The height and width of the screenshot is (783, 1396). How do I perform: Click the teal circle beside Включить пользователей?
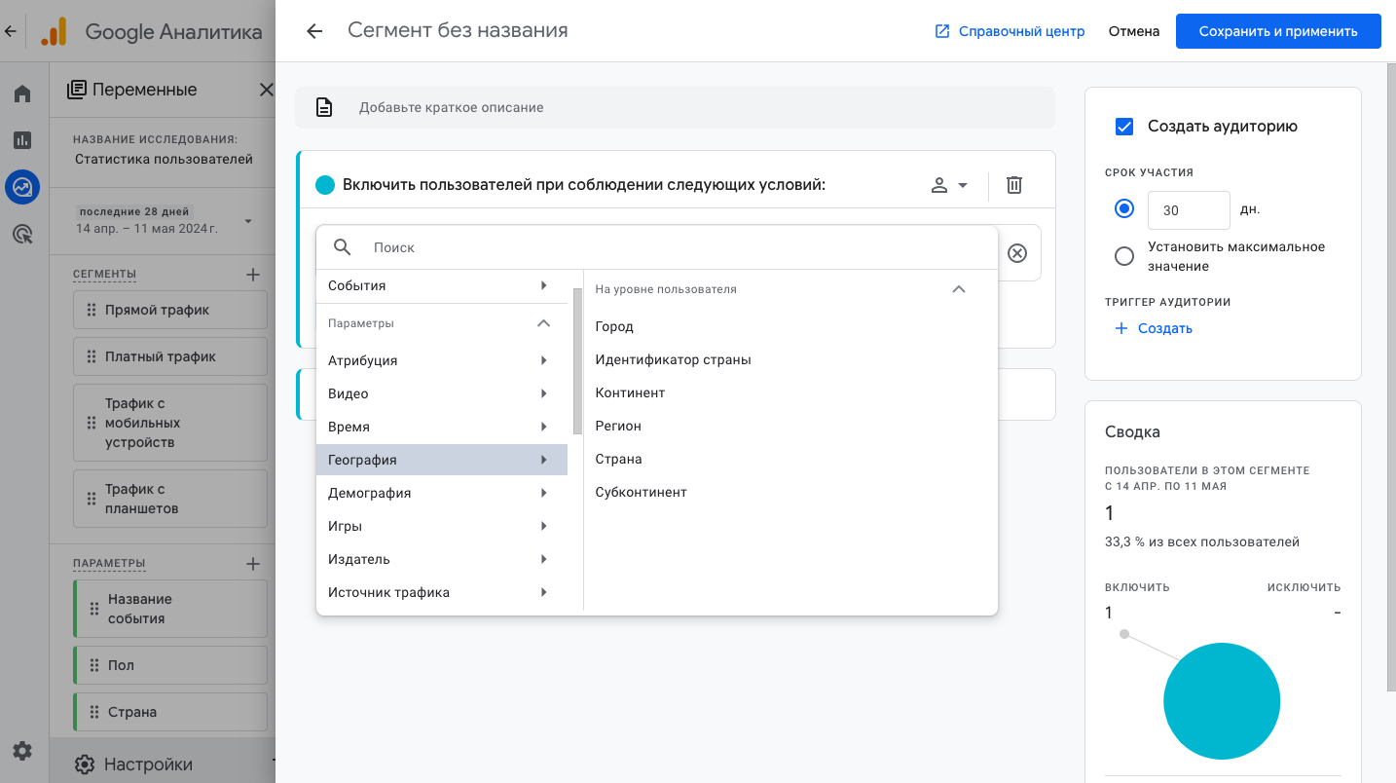pos(325,185)
